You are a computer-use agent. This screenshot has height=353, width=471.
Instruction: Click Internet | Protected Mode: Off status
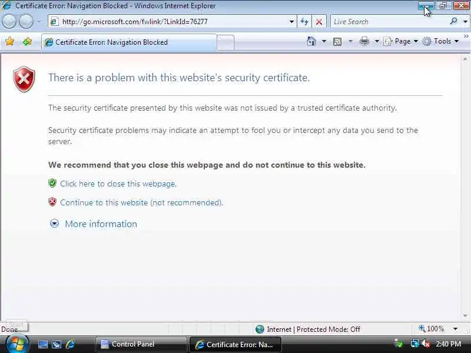pyautogui.click(x=308, y=329)
